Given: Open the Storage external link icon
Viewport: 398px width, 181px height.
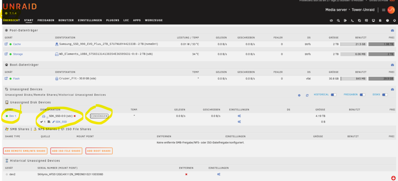Looking at the screenshot, I should click(x=6, y=54).
